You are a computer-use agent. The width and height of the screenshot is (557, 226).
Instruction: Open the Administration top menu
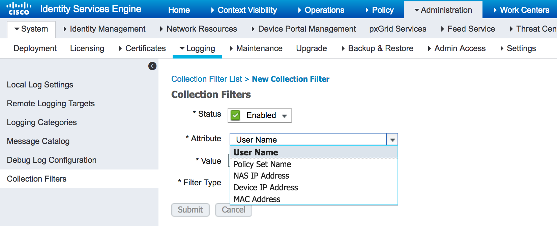pos(443,10)
